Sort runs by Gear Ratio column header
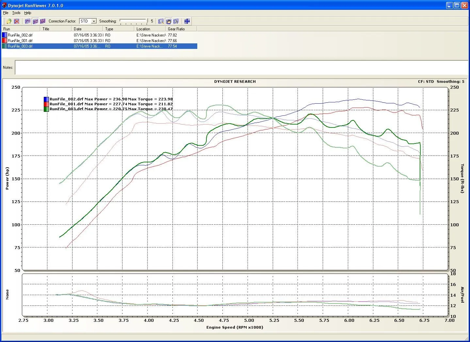The width and height of the screenshot is (470, 342). tap(176, 29)
